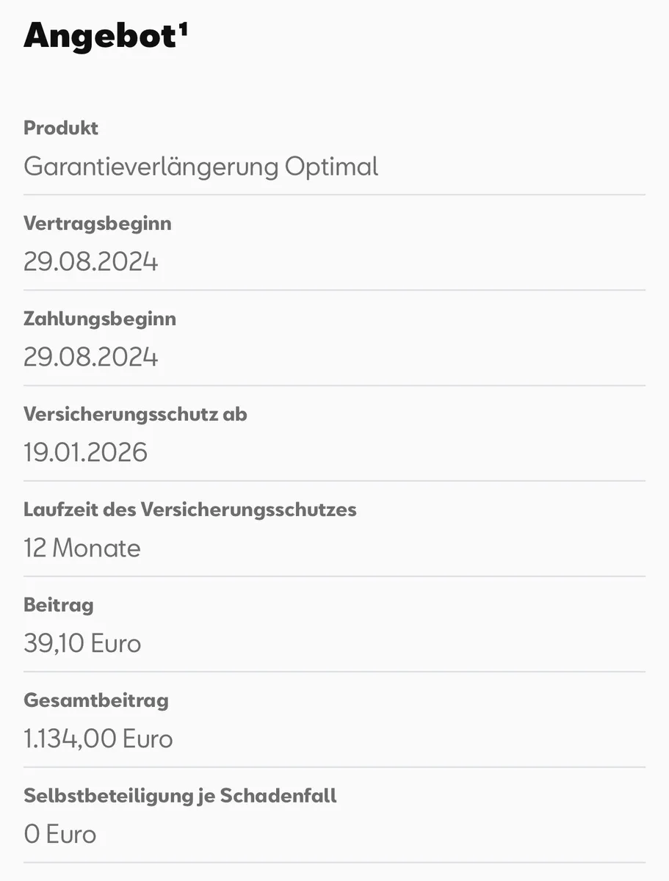The width and height of the screenshot is (669, 881).
Task: Select the 0 Euro deductible value
Action: pyautogui.click(x=59, y=835)
